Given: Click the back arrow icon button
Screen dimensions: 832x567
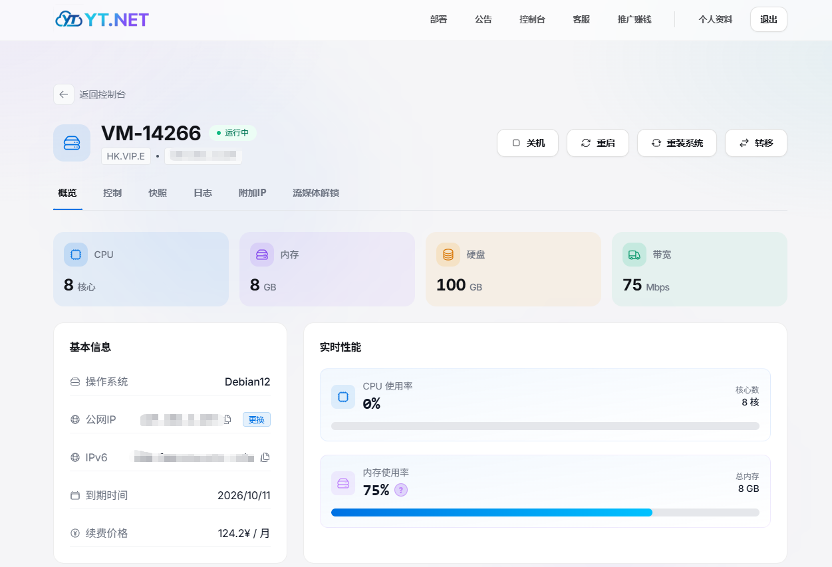Looking at the screenshot, I should click(x=64, y=94).
